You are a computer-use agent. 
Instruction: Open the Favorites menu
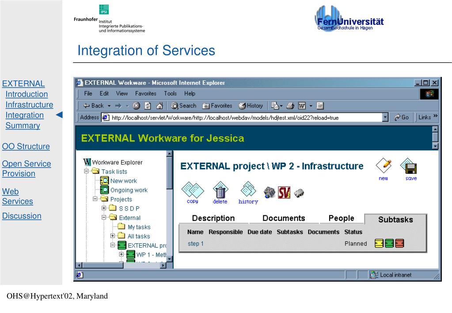(x=145, y=93)
